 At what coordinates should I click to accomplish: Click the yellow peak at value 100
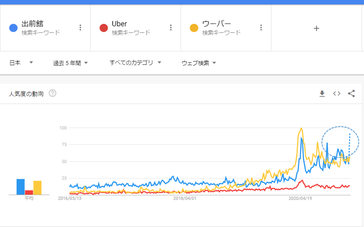click(x=301, y=128)
